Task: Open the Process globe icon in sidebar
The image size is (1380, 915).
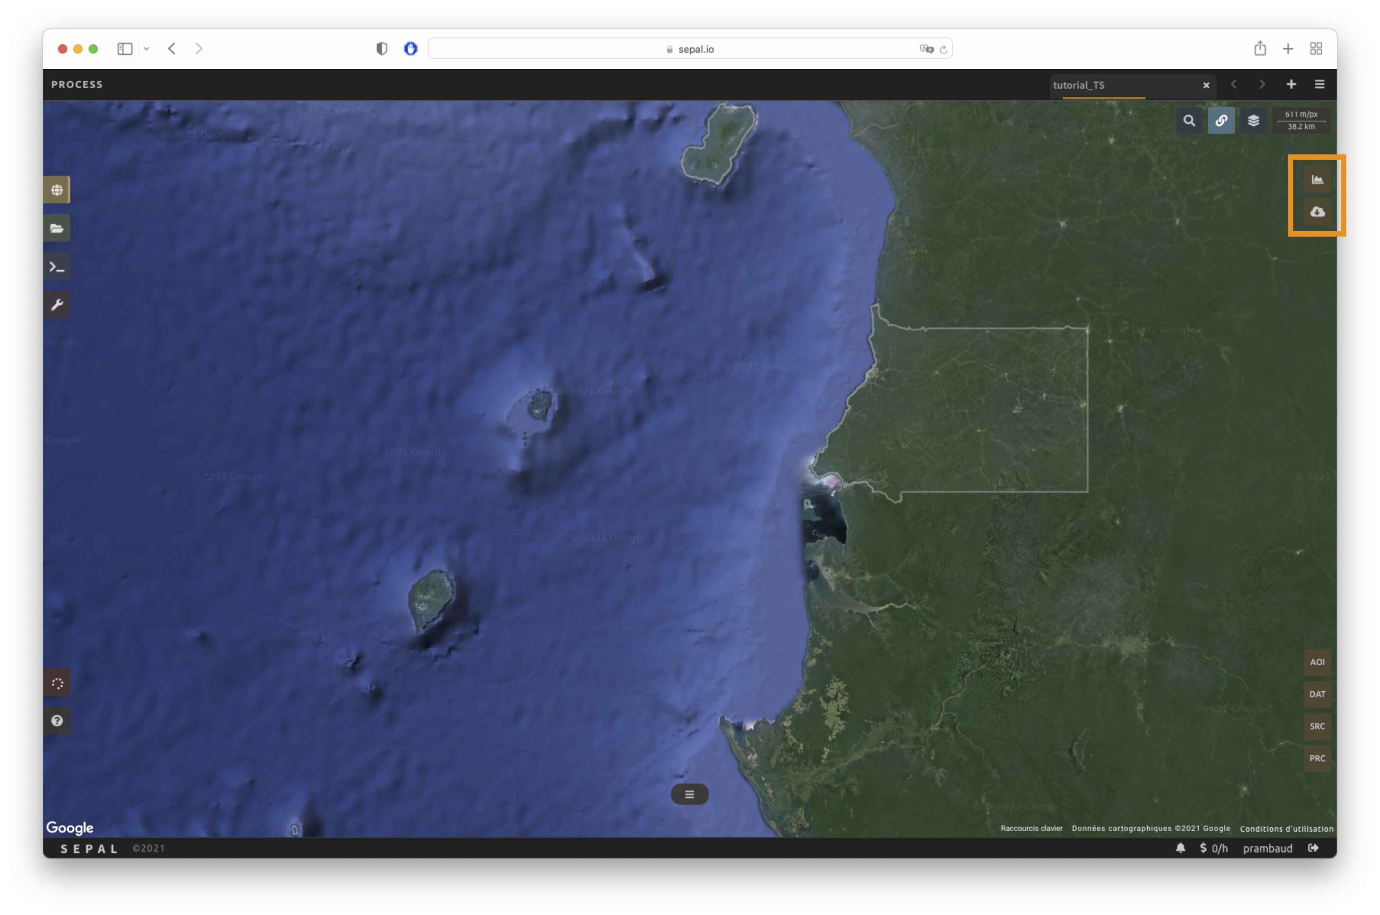Action: [x=57, y=190]
